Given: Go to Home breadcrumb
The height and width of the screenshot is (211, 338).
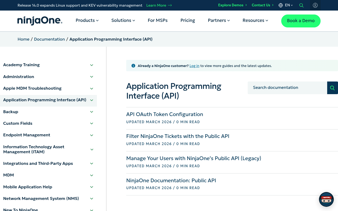Looking at the screenshot, I should click(24, 39).
